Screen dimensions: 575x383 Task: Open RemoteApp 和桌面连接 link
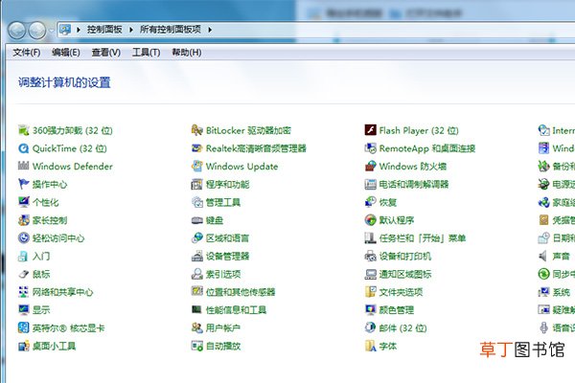(427, 148)
